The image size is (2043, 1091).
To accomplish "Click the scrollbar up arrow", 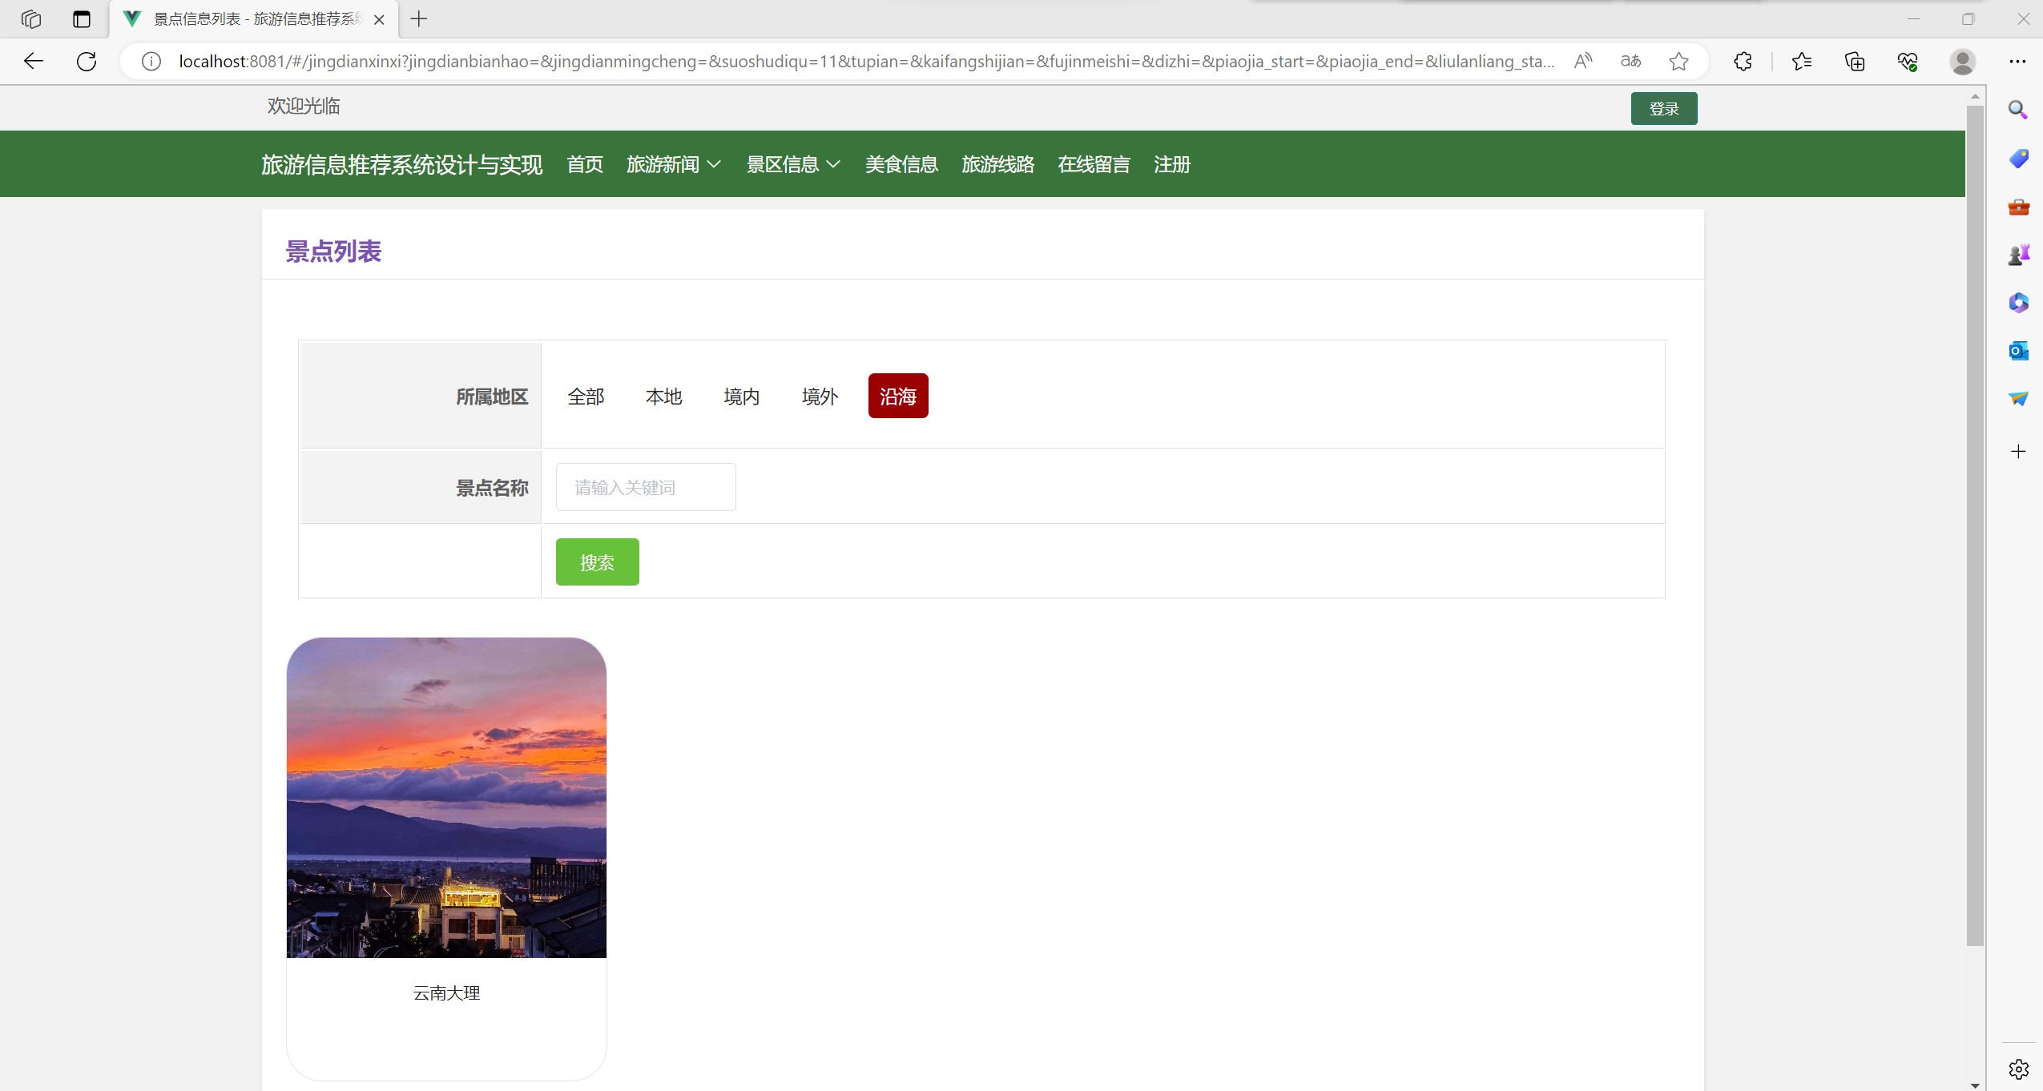I will click(x=1975, y=95).
